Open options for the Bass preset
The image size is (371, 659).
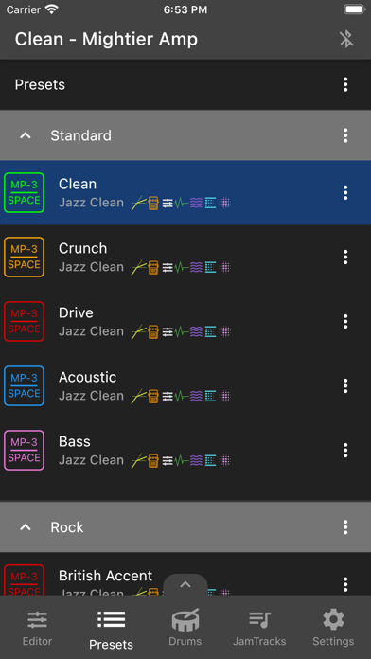tap(345, 450)
